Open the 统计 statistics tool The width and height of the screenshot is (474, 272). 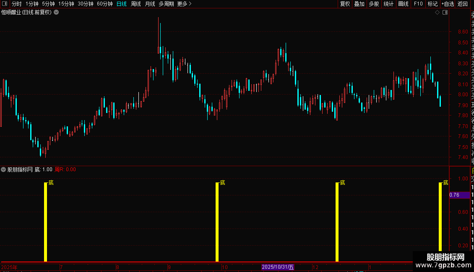tap(388, 4)
